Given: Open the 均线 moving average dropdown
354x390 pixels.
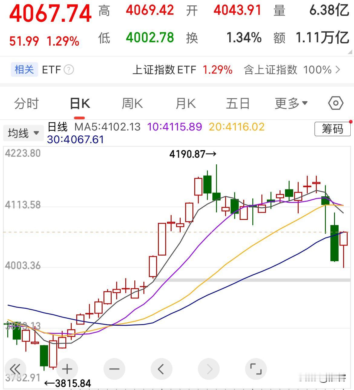Looking at the screenshot, I should click(x=23, y=133).
